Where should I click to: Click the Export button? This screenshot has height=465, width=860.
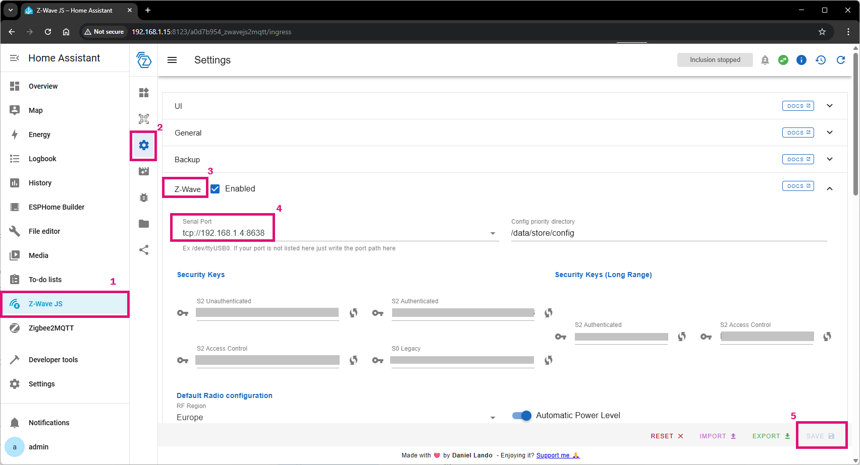[x=771, y=436]
